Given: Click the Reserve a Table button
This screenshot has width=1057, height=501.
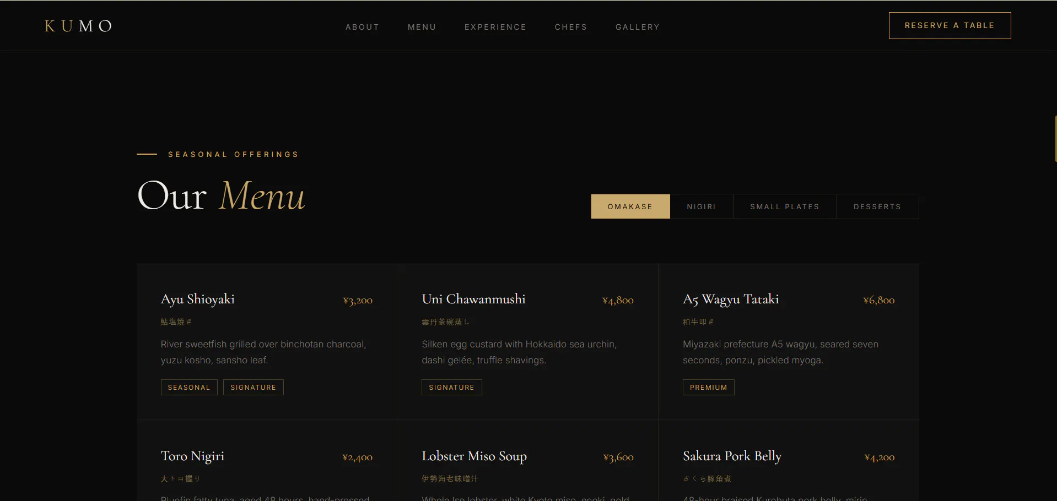Looking at the screenshot, I should 950,25.
